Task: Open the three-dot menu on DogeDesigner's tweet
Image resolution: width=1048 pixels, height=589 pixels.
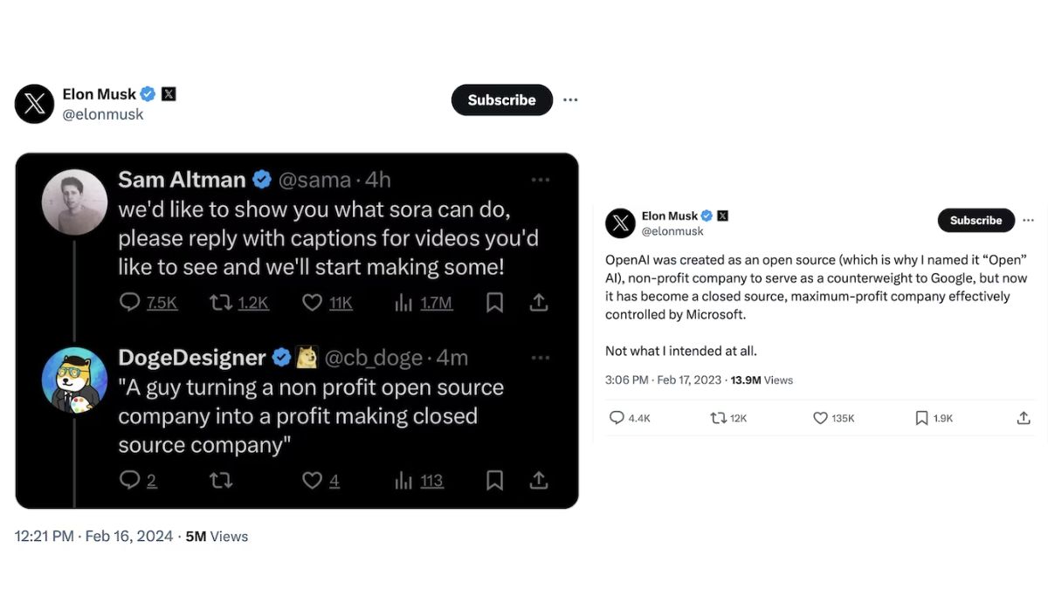Action: (x=540, y=357)
